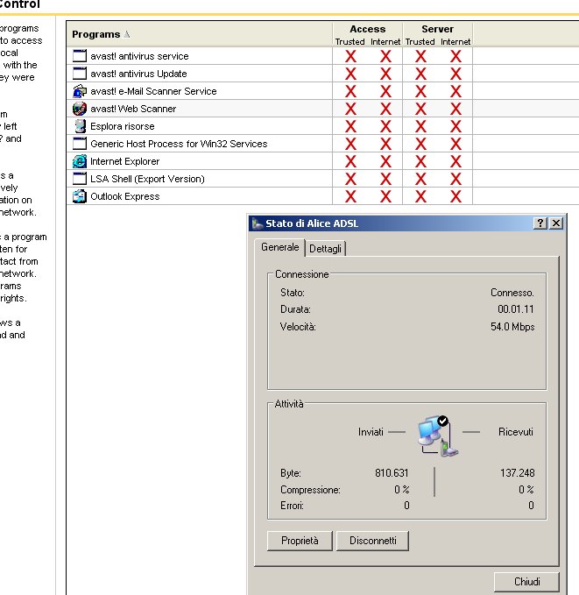Image resolution: width=579 pixels, height=595 pixels.
Task: Select the Outlook Express program name
Action: [x=125, y=196]
